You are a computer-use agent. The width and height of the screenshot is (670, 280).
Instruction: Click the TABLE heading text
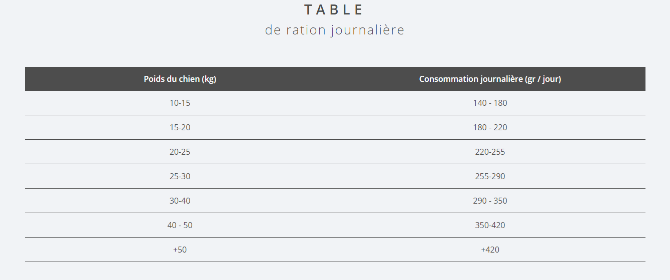point(334,9)
